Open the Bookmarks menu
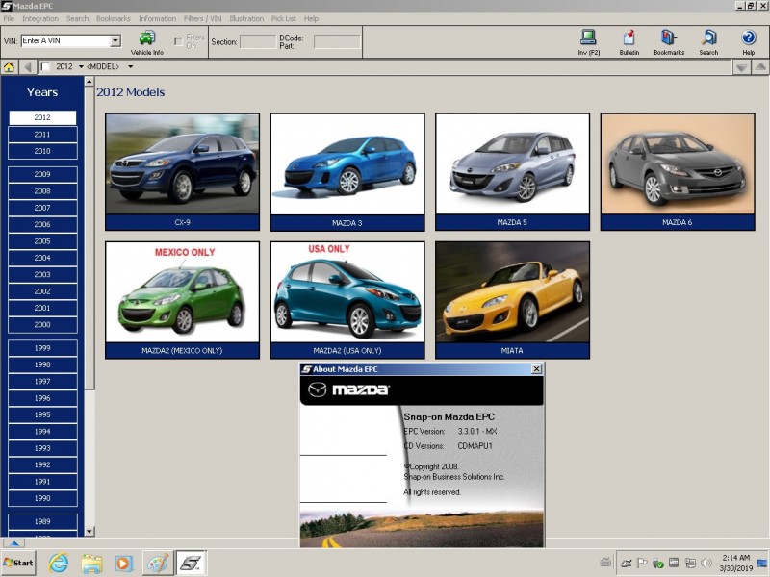The width and height of the screenshot is (770, 577). 114,18
